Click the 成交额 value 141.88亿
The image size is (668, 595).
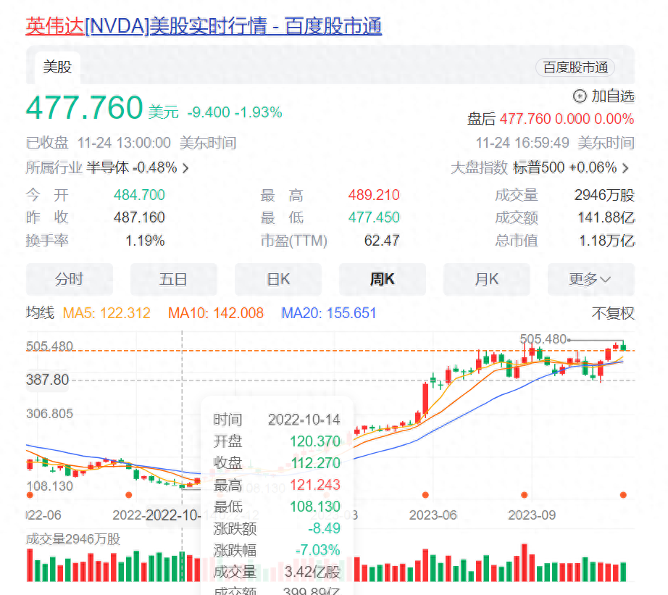click(x=606, y=218)
